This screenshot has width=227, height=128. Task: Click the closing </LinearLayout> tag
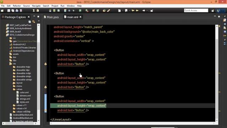click(x=61, y=119)
